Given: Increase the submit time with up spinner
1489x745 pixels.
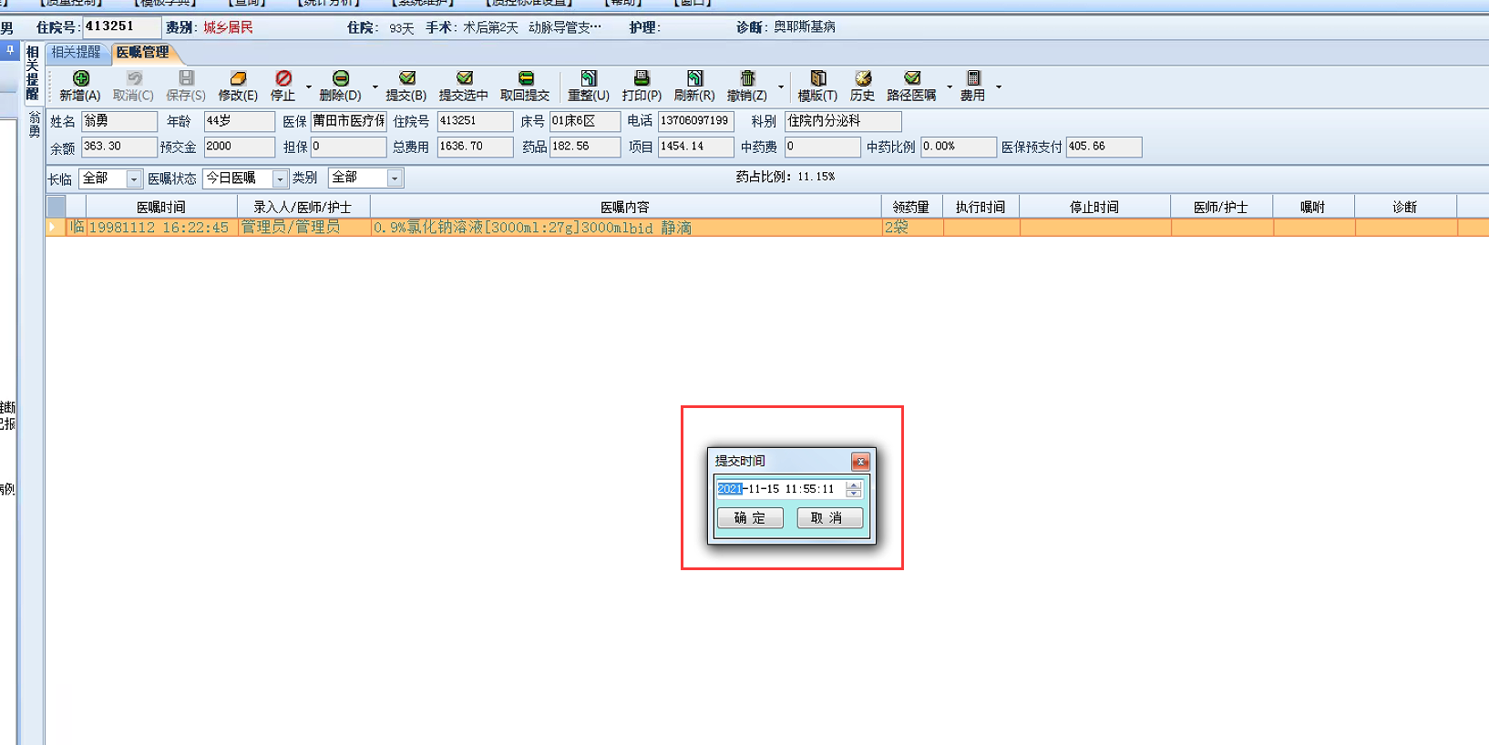Looking at the screenshot, I should pos(854,485).
